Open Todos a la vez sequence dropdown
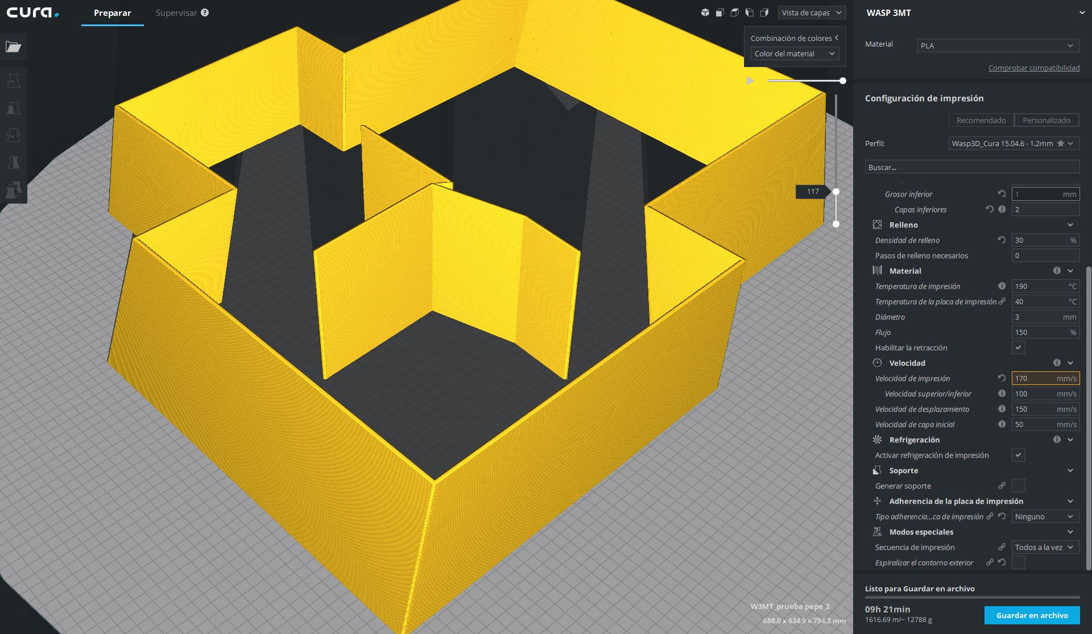The width and height of the screenshot is (1092, 634). 1045,547
